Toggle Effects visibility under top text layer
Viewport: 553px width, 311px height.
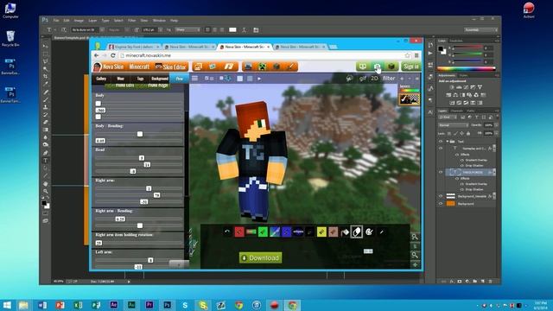click(457, 155)
